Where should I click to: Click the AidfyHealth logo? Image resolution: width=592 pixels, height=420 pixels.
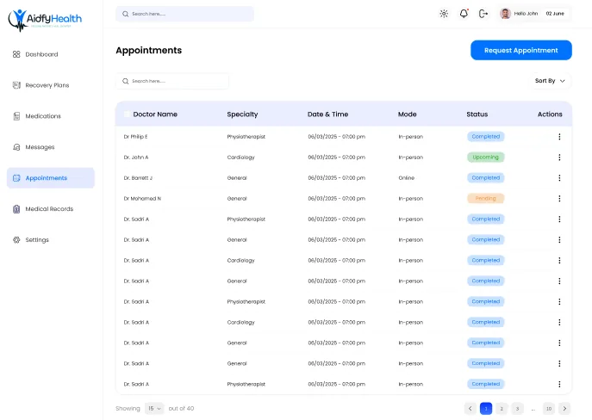45,20
